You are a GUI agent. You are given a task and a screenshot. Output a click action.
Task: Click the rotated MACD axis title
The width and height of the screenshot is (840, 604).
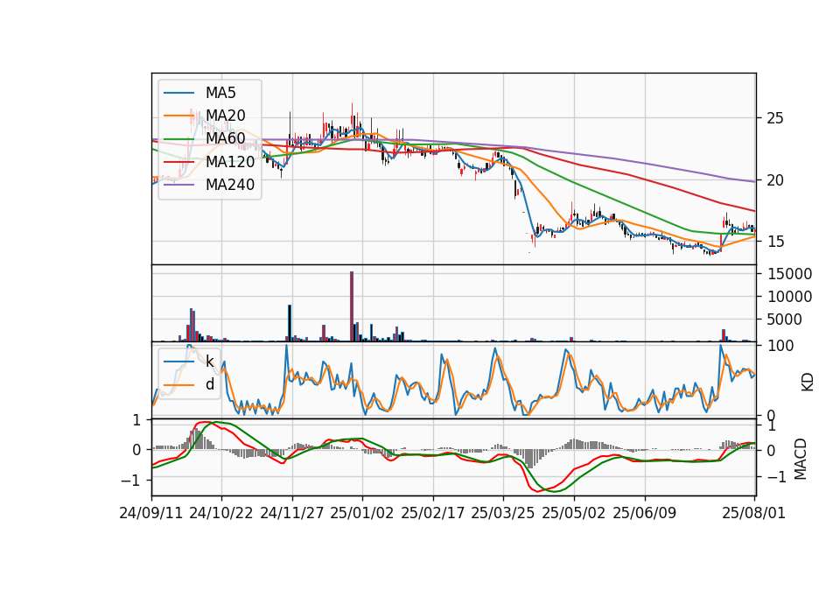click(x=801, y=459)
